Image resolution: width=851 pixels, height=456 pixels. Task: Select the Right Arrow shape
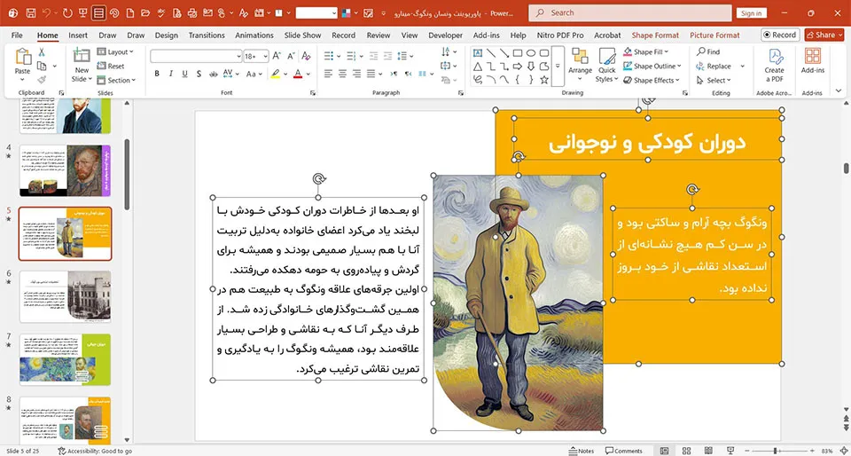click(517, 67)
